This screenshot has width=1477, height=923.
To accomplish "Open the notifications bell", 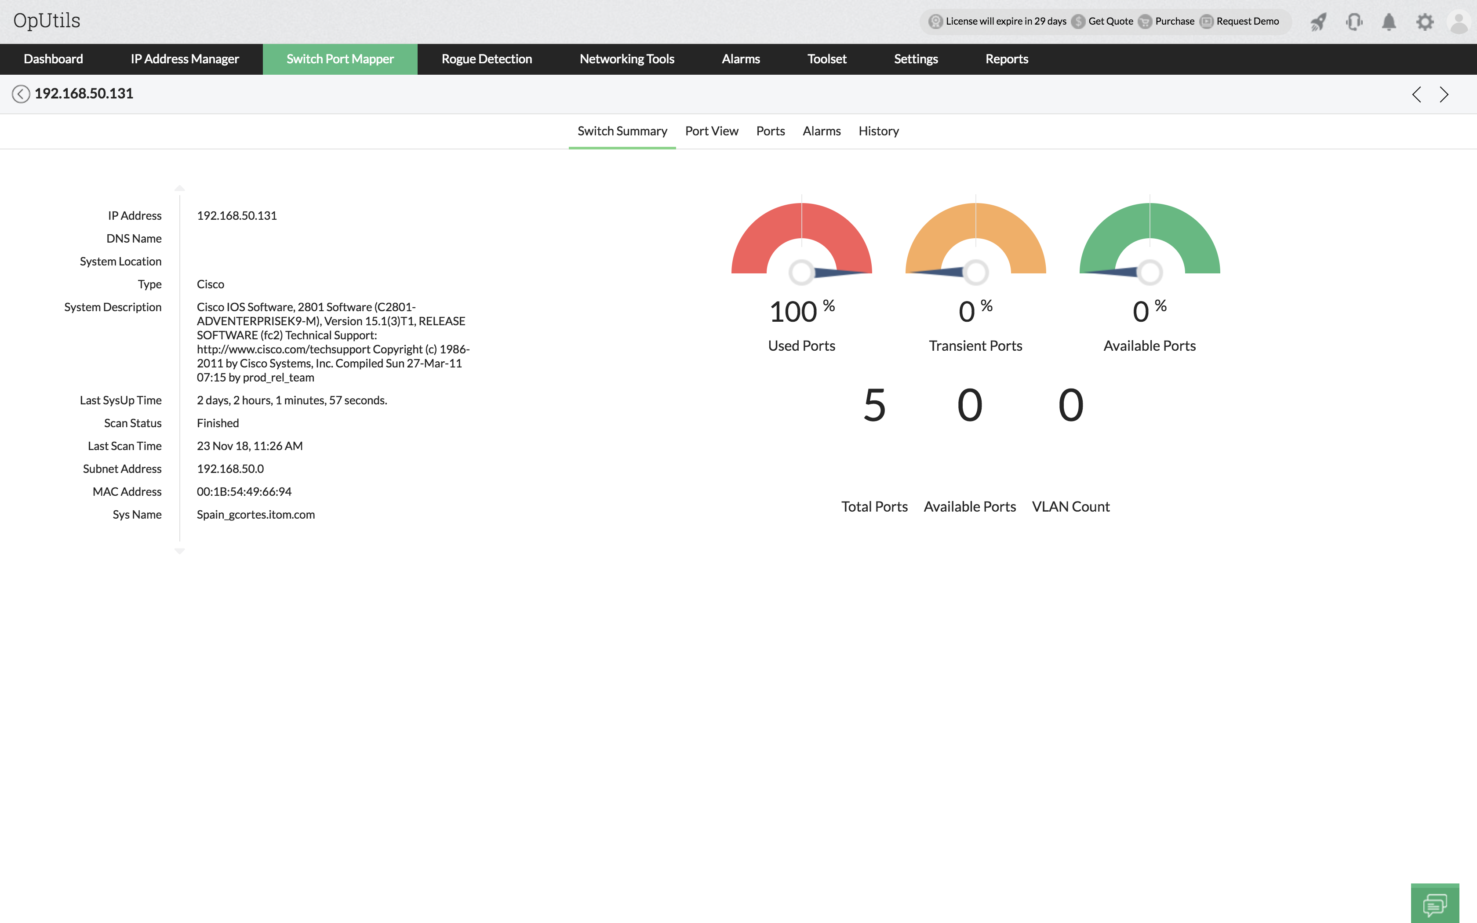I will 1389,22.
